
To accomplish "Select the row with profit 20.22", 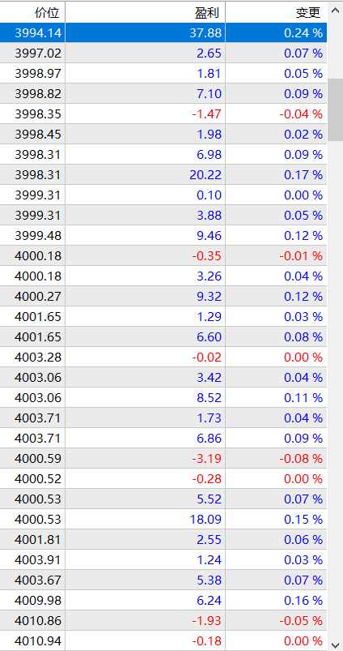I will [163, 175].
